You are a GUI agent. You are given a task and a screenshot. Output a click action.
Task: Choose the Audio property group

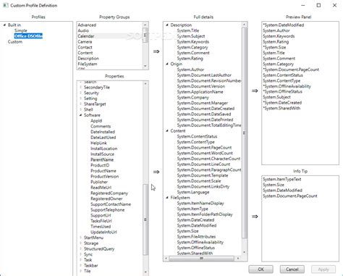click(x=83, y=30)
